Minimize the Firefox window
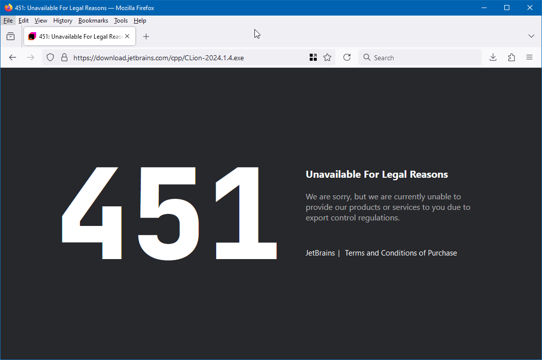 (x=484, y=8)
